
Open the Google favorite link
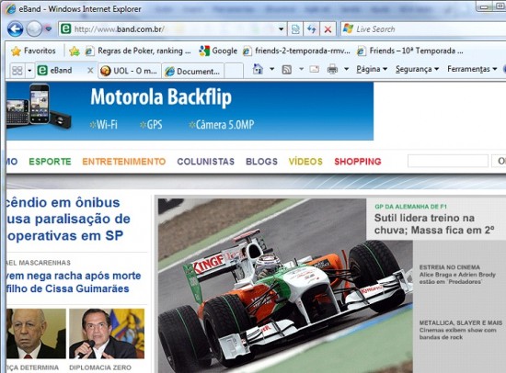[x=218, y=51]
